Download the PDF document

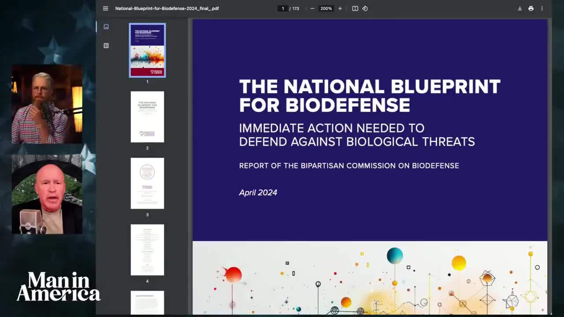point(519,8)
